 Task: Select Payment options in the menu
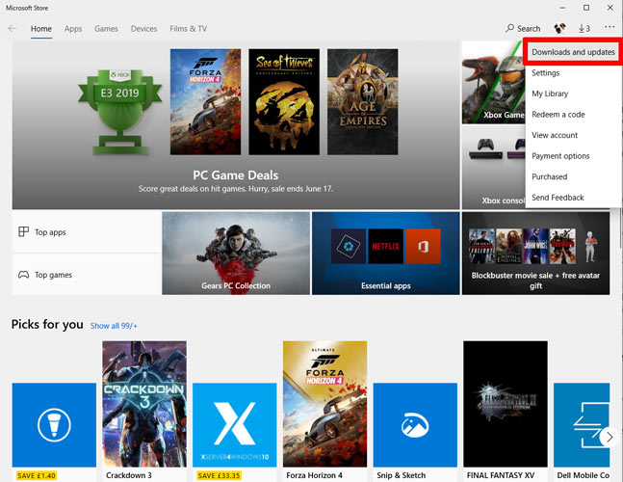tap(573, 156)
